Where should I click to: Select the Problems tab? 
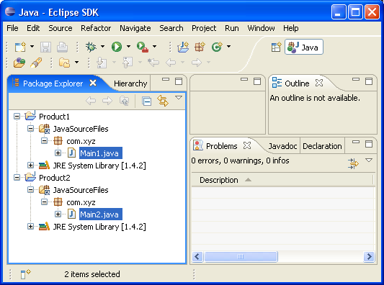(x=222, y=146)
